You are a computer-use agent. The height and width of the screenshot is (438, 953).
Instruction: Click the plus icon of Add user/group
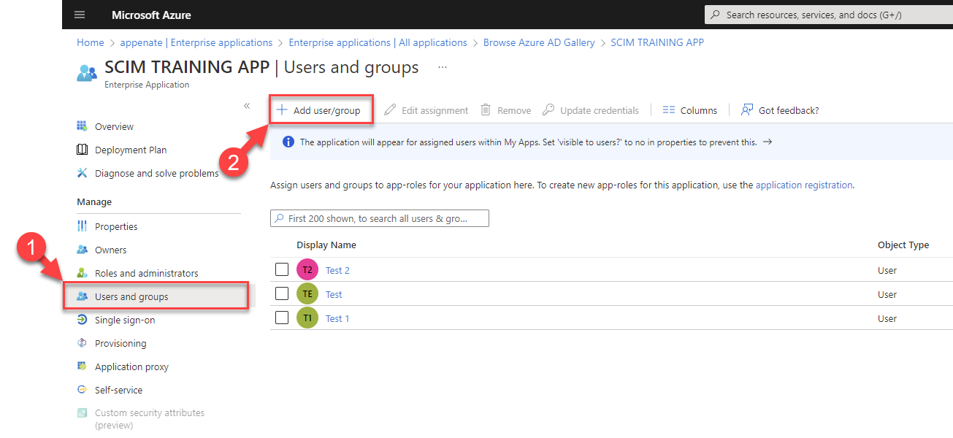coord(282,110)
